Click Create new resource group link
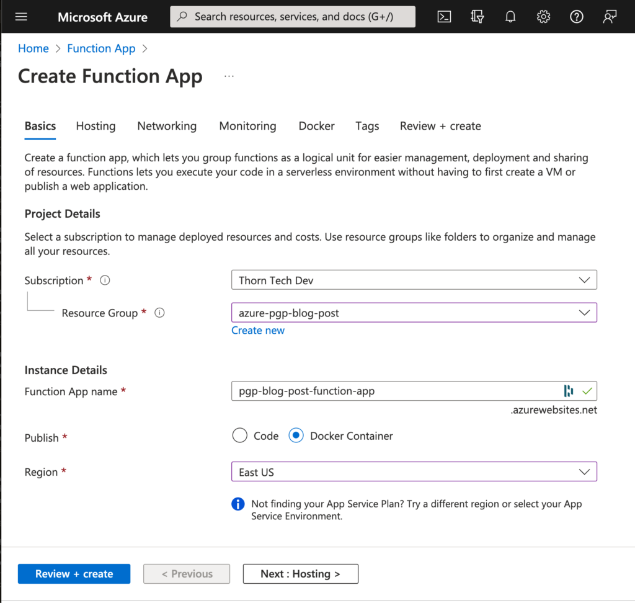 pos(258,330)
